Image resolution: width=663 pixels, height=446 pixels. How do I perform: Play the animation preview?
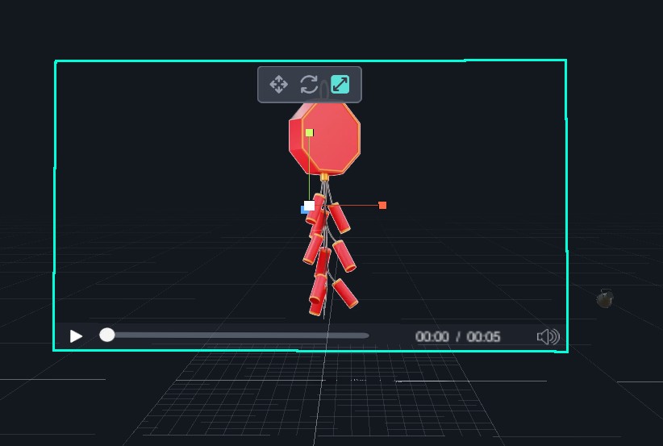click(76, 336)
